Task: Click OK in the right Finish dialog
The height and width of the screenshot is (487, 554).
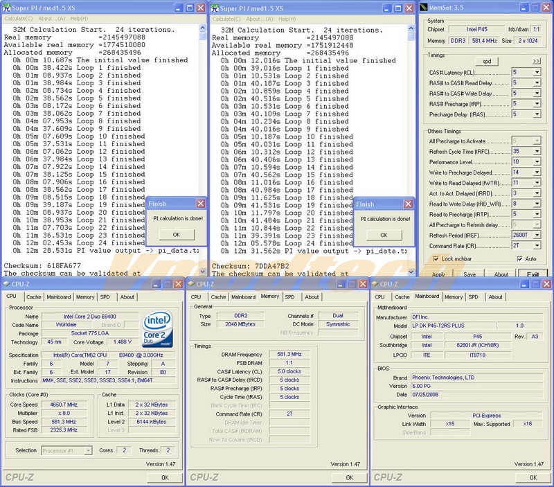Action: (x=384, y=235)
